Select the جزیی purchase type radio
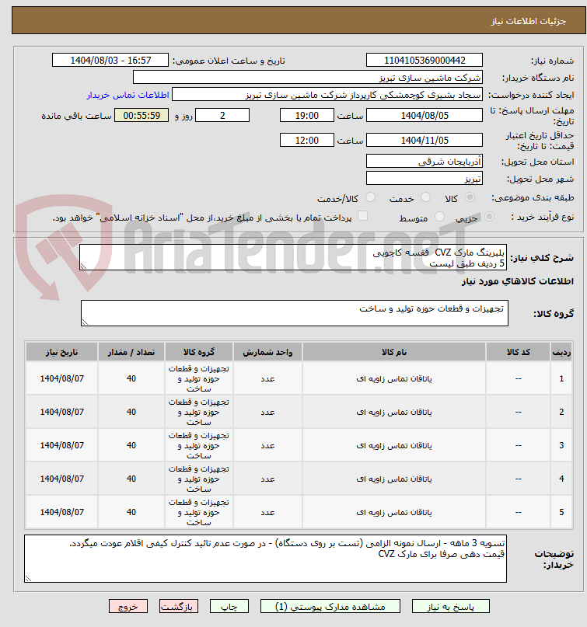Viewport: 587px width, 627px height. 489,217
